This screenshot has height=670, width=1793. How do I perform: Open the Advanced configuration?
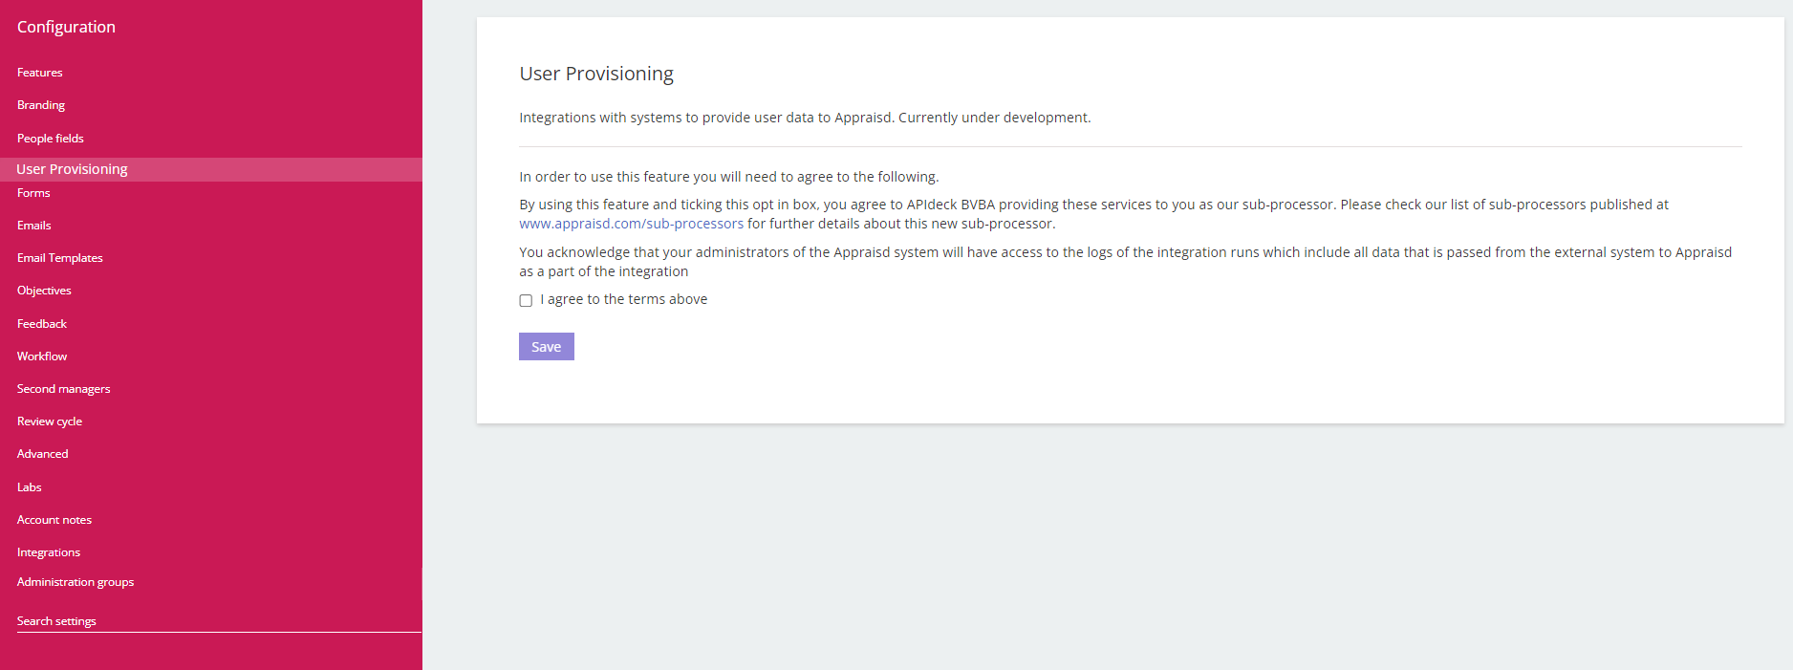43,454
